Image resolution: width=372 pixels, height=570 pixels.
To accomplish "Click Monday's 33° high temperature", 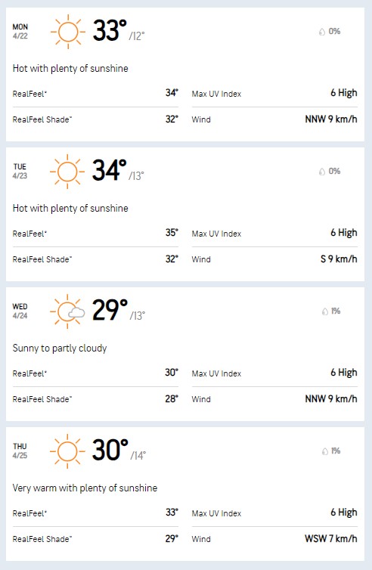I will pyautogui.click(x=110, y=30).
